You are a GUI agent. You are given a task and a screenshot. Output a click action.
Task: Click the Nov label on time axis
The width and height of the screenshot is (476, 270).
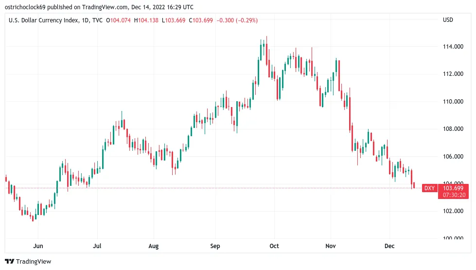[331, 246]
